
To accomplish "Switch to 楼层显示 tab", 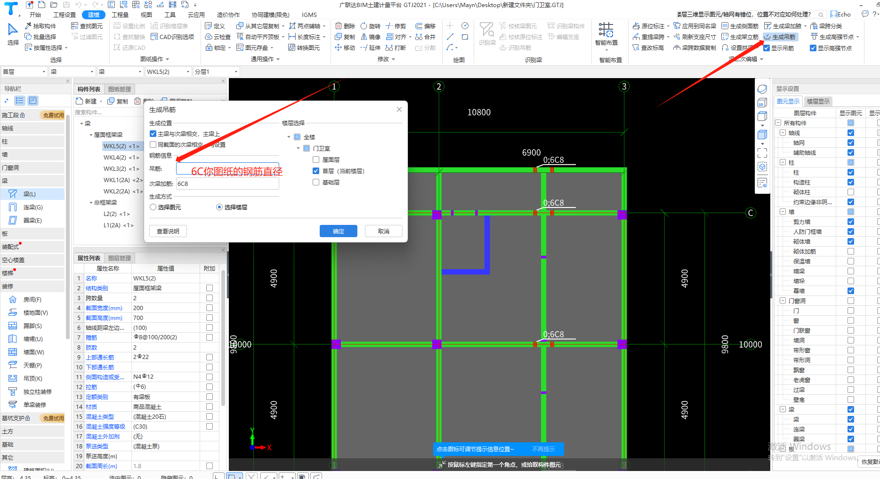I will [818, 101].
